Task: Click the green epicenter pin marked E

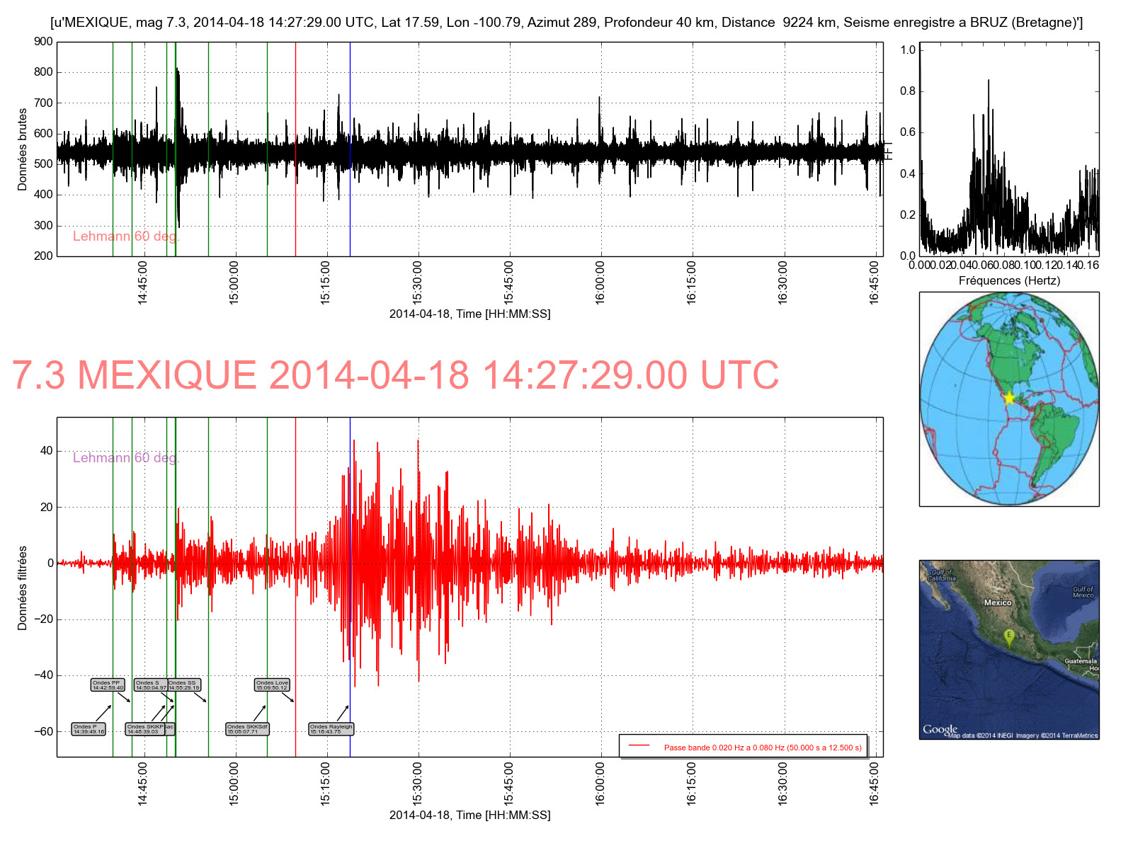Action: (x=1009, y=636)
